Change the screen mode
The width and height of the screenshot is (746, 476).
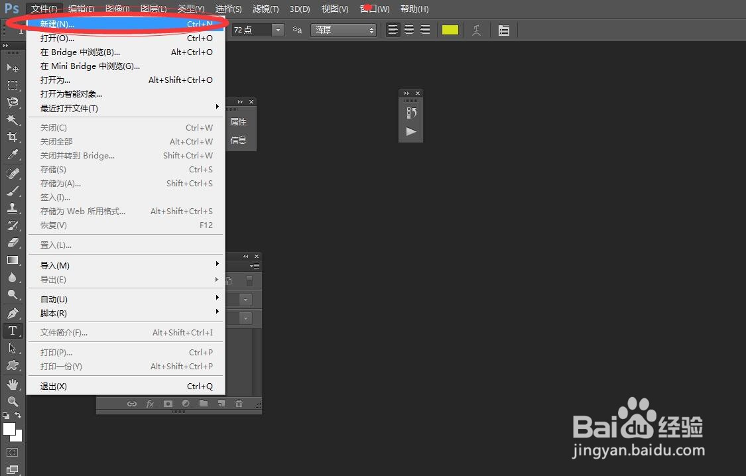coord(13,469)
